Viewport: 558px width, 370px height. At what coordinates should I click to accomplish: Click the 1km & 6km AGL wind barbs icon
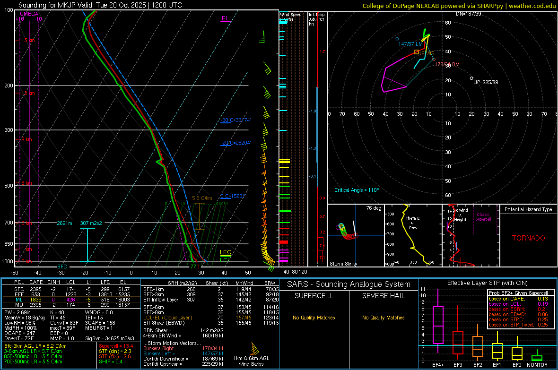[x=254, y=350]
